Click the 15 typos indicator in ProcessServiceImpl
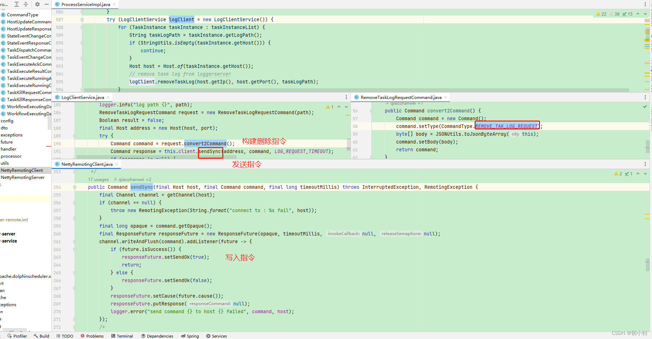Image resolution: width=652 pixels, height=339 pixels. [628, 14]
